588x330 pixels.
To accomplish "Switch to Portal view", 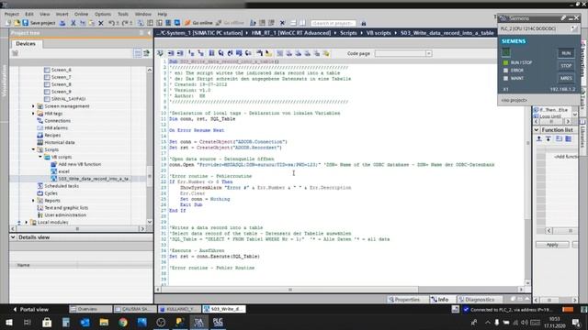I will [x=30, y=310].
